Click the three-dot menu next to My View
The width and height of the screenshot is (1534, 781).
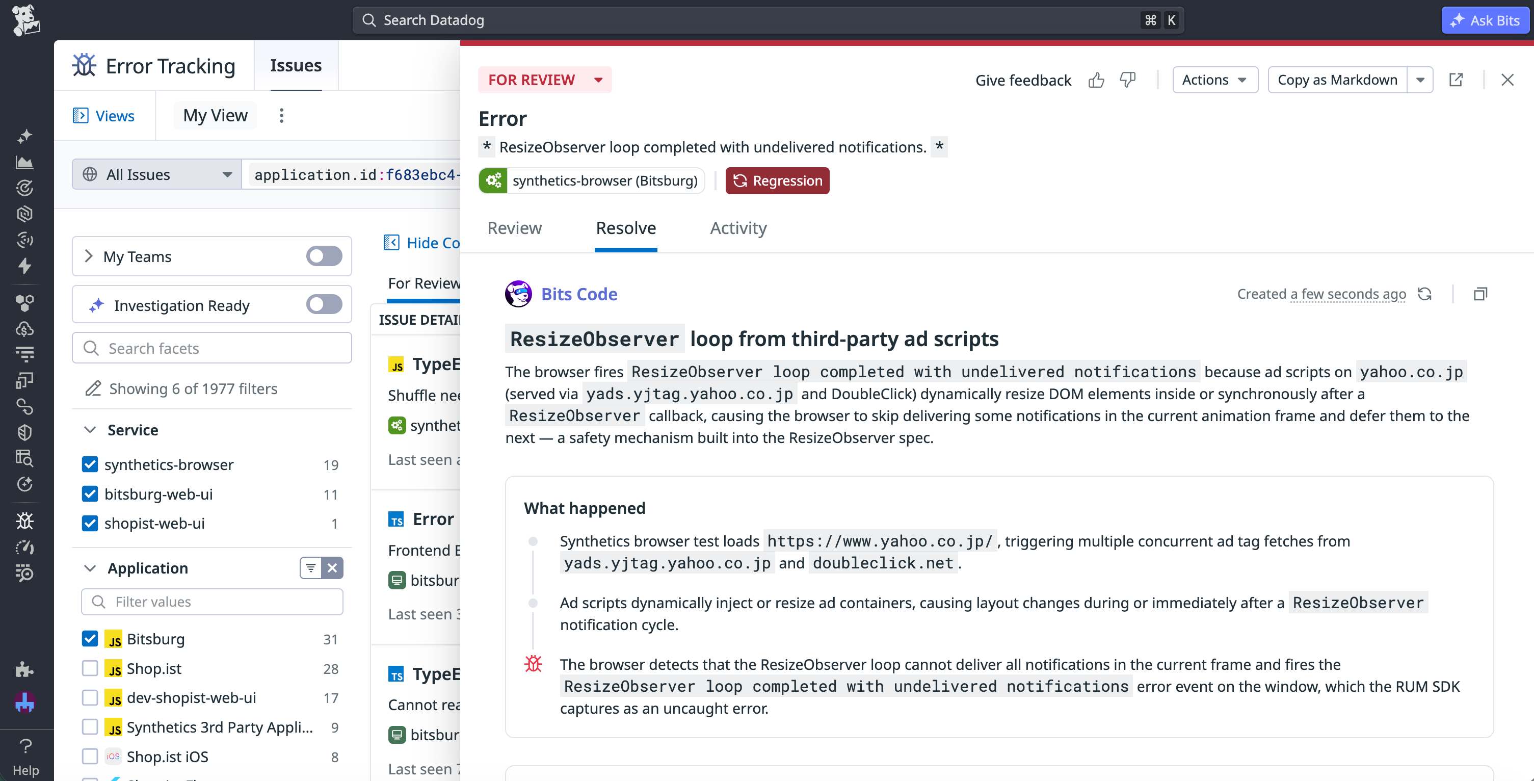(x=282, y=116)
